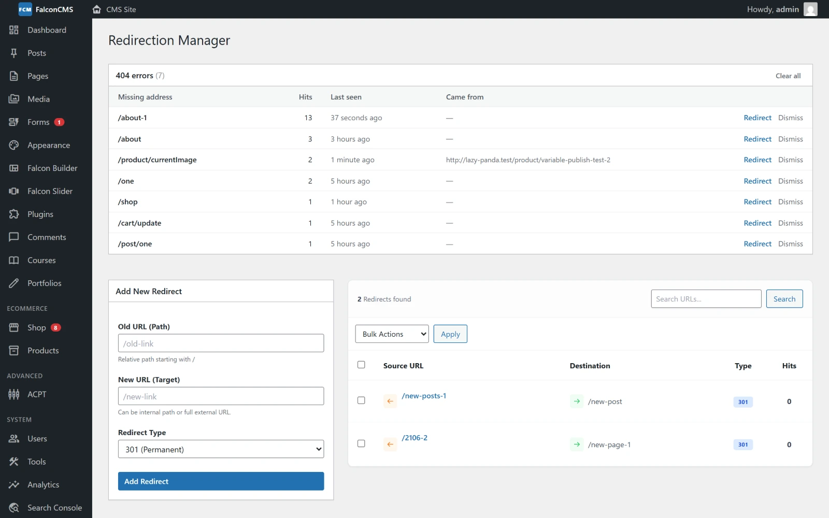Open the Tools wrench icon
829x518 pixels.
(14, 462)
